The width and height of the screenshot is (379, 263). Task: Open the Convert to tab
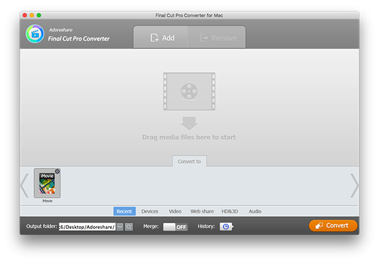[x=189, y=161]
